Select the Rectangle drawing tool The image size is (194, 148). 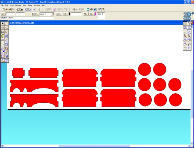3,32
